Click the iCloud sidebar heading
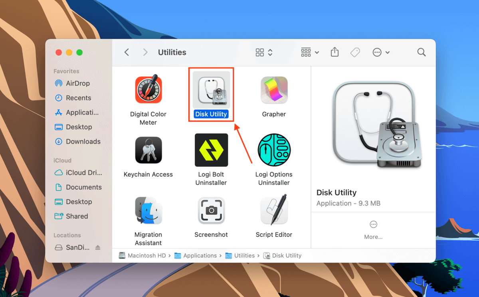 62,160
